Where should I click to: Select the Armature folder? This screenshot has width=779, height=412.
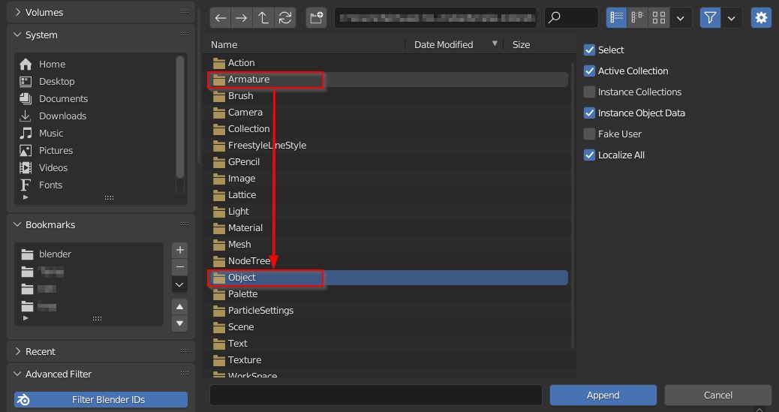click(x=389, y=80)
